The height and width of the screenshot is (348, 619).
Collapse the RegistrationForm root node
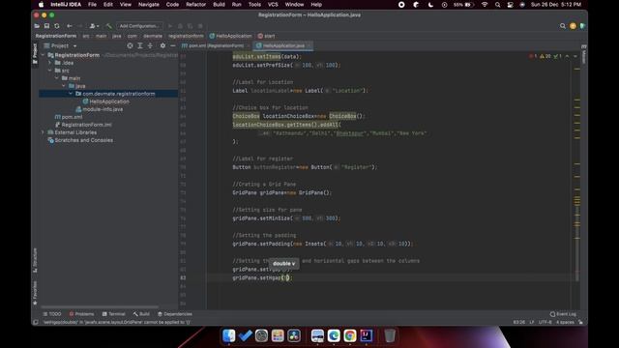[43, 55]
